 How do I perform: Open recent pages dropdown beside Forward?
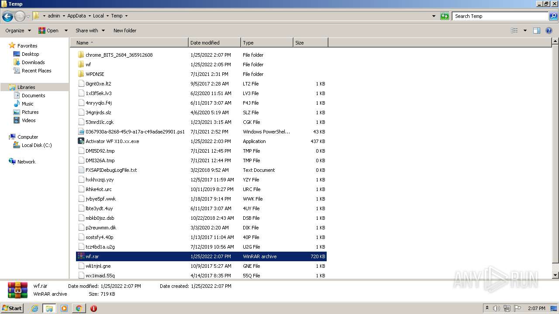click(x=28, y=16)
